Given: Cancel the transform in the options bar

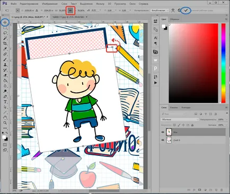Looking at the screenshot, I should 179,11.
